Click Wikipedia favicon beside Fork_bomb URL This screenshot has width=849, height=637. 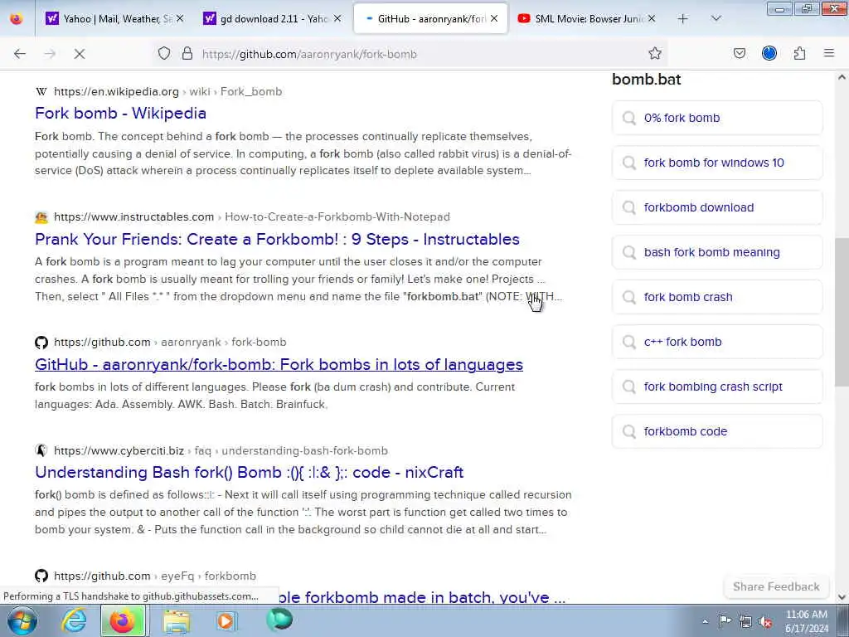pyautogui.click(x=41, y=91)
